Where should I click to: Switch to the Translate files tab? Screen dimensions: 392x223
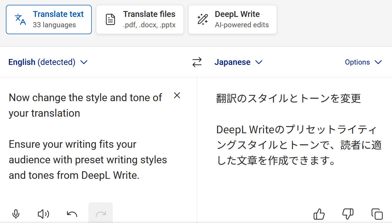pos(140,19)
